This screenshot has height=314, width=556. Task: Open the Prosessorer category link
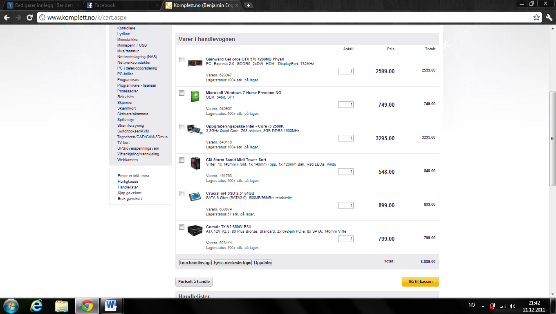pyautogui.click(x=128, y=91)
